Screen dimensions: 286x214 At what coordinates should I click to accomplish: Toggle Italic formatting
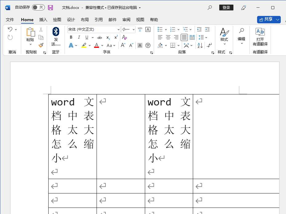tap(79, 37)
